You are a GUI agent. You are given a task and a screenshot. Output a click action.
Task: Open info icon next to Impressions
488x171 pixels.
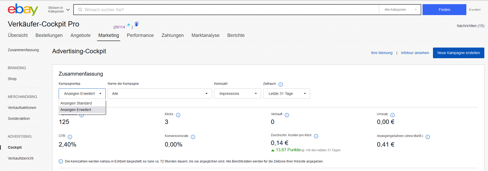click(x=82, y=115)
